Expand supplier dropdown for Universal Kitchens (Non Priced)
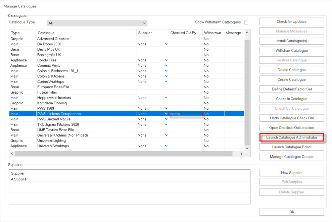This screenshot has width=332, height=222. pos(166,135)
